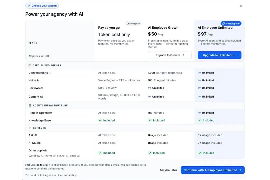The width and height of the screenshot is (270, 180).
Task: Click the Fair use limits text
Action: point(34,165)
